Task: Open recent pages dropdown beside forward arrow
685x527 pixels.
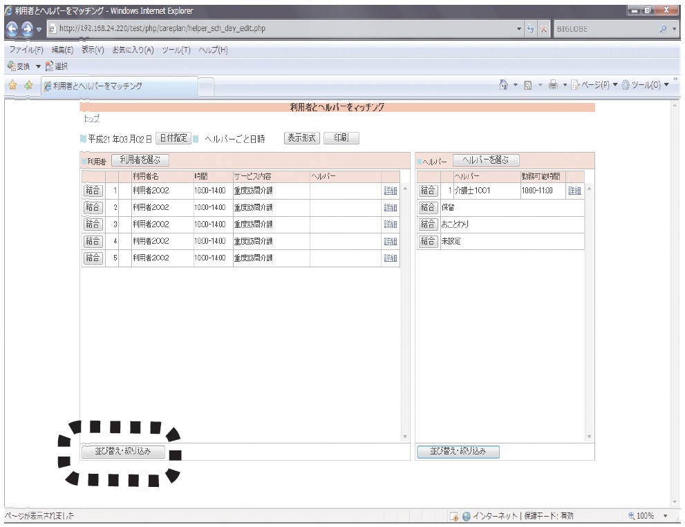Action: pyautogui.click(x=39, y=29)
